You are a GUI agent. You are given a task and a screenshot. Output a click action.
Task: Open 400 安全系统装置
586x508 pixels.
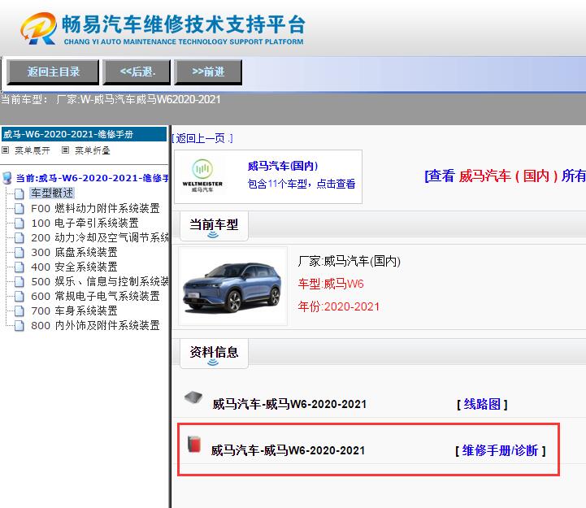coord(75,267)
